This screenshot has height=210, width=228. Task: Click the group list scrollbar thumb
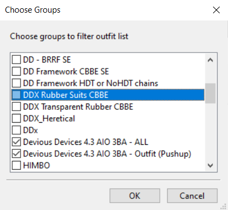(x=210, y=93)
